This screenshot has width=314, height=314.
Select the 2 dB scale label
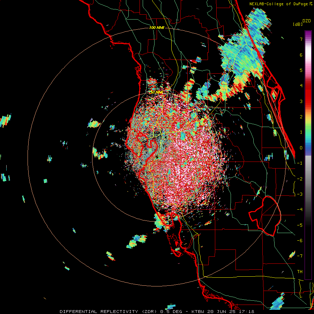pos(301,117)
